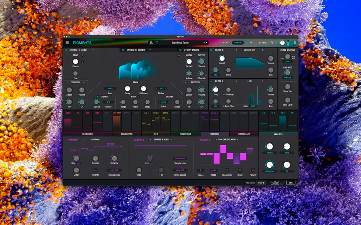Click the Filter 1 Cutoff knob
The width and height of the screenshot is (361, 225).
click(222, 58)
